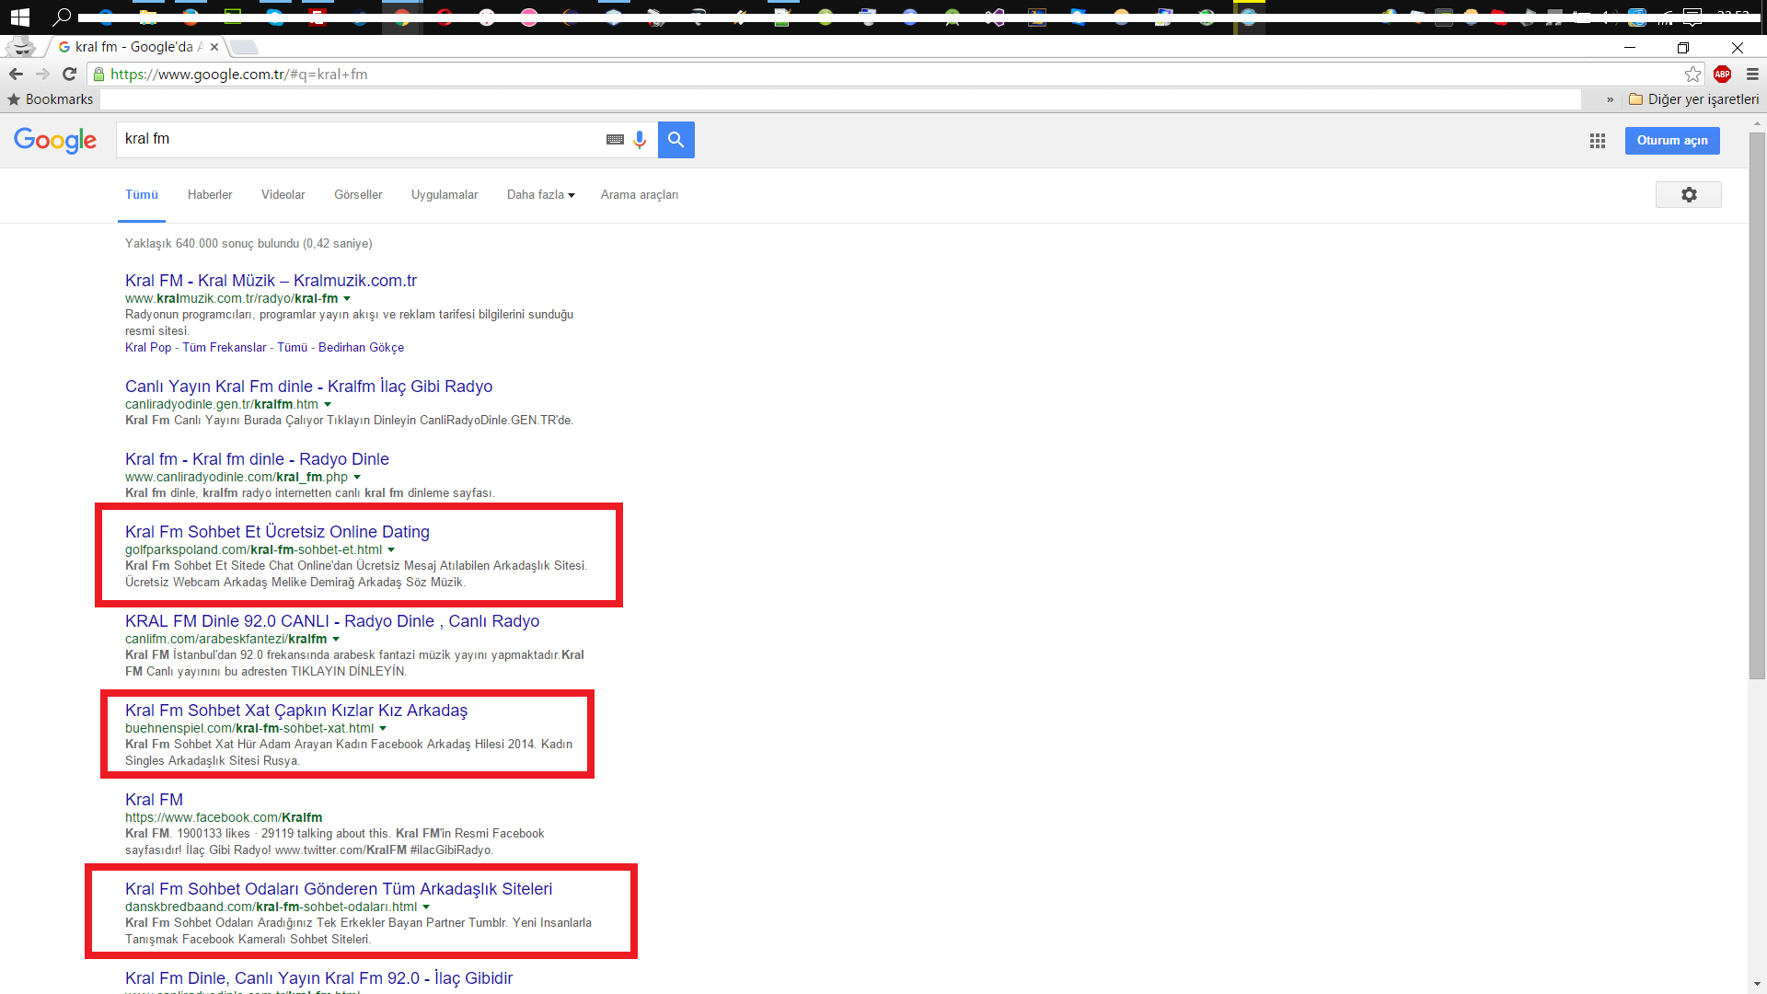
Task: Expand arrow next to kralmuzik.com.tr URL
Action: (347, 299)
